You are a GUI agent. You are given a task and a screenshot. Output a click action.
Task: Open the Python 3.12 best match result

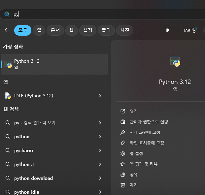point(54,64)
